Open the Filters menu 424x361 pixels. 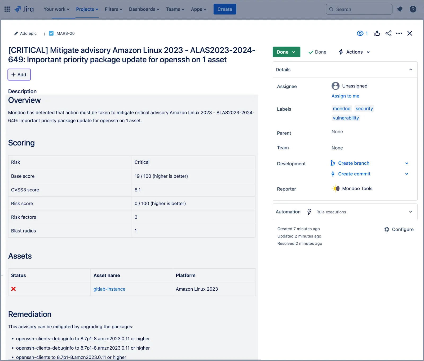[x=113, y=9]
